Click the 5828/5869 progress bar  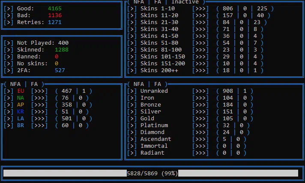tap(151, 173)
